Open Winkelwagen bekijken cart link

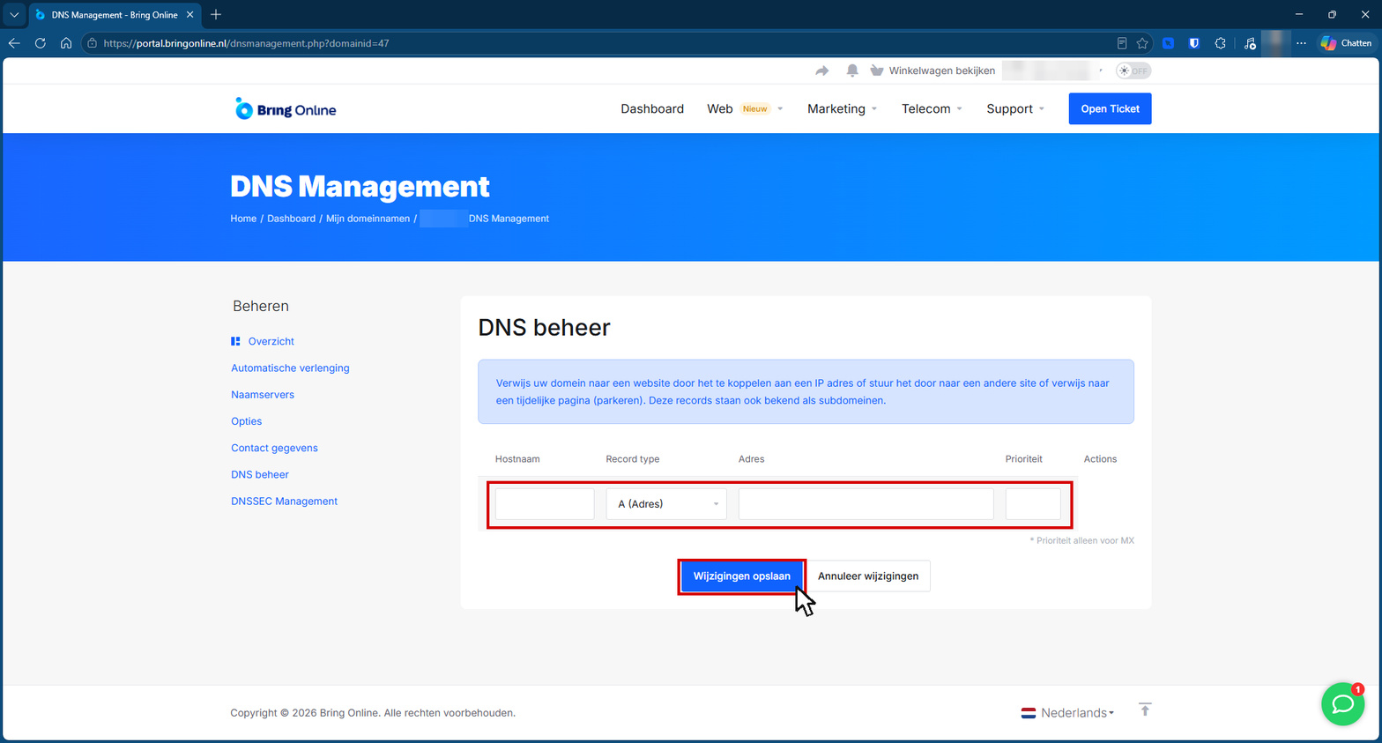(x=932, y=71)
